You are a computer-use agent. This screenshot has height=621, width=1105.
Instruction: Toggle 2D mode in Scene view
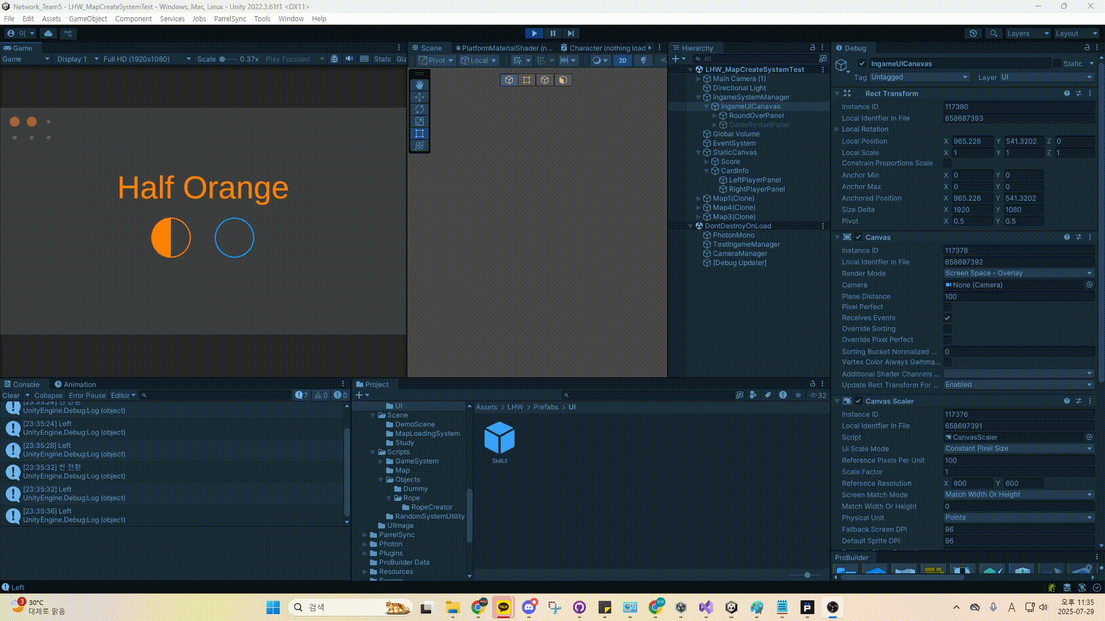point(622,60)
